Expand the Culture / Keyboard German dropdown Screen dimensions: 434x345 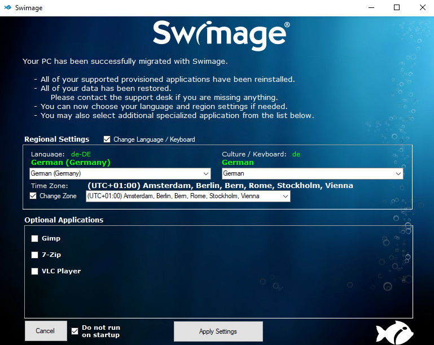coord(312,173)
